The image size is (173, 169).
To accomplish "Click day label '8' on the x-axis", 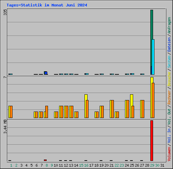I will click(x=47, y=165).
